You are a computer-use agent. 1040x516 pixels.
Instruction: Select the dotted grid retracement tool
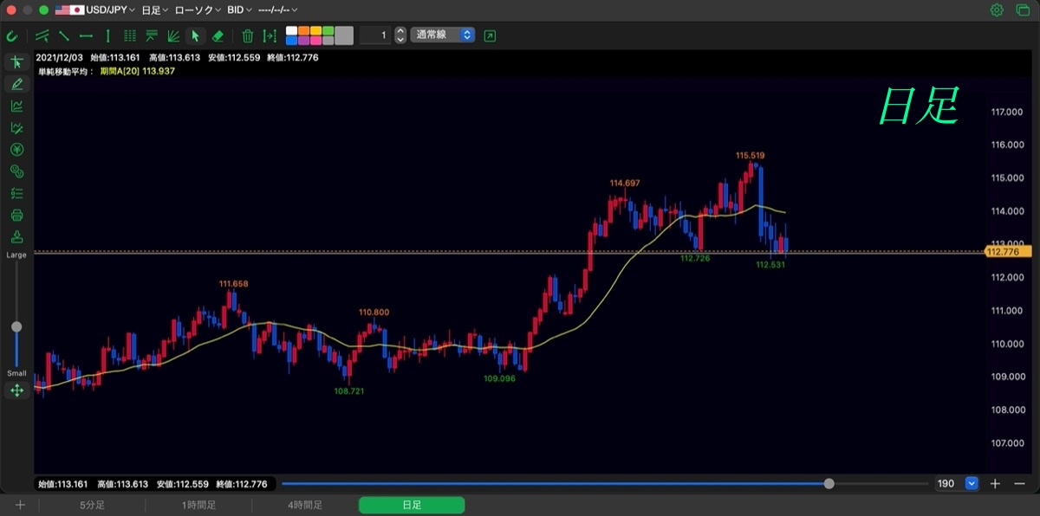pyautogui.click(x=130, y=35)
